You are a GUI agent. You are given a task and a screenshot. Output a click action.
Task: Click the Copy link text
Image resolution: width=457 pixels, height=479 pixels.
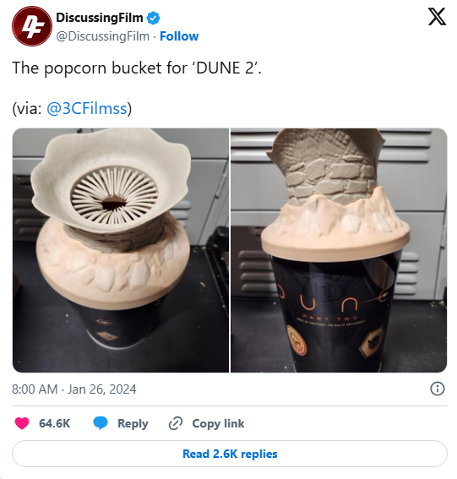218,424
